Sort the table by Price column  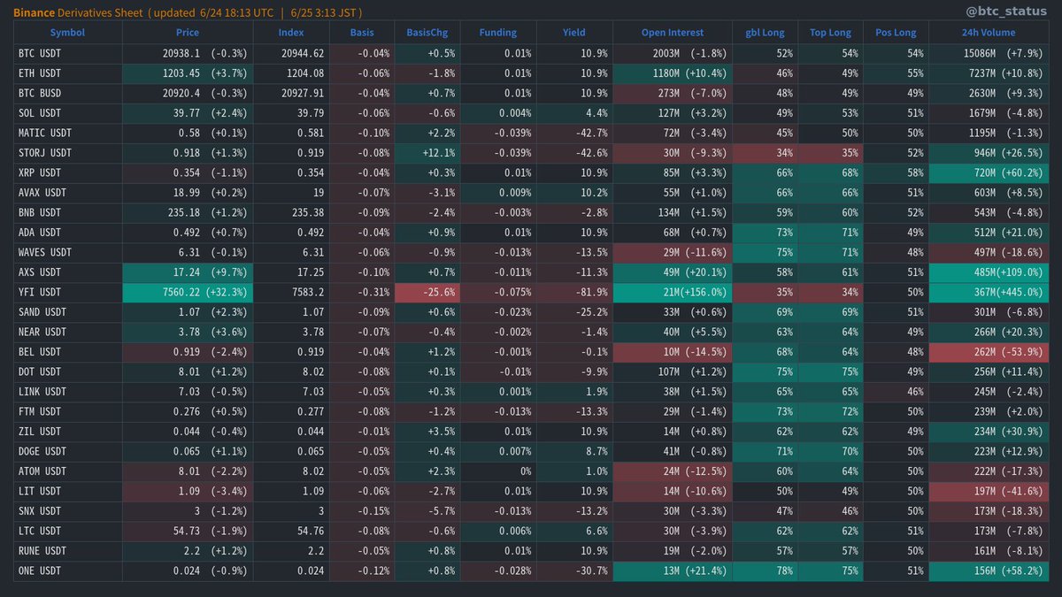pos(188,33)
